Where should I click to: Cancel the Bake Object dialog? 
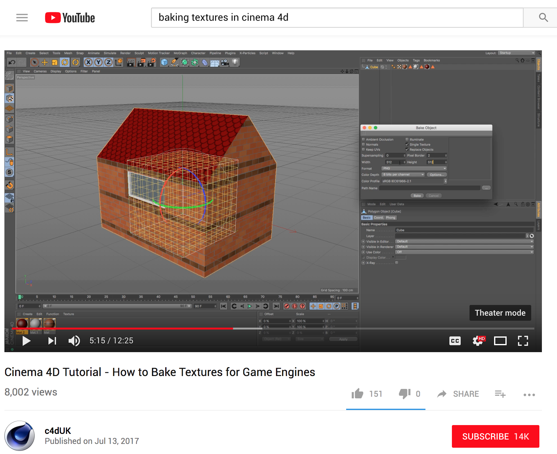pyautogui.click(x=434, y=196)
